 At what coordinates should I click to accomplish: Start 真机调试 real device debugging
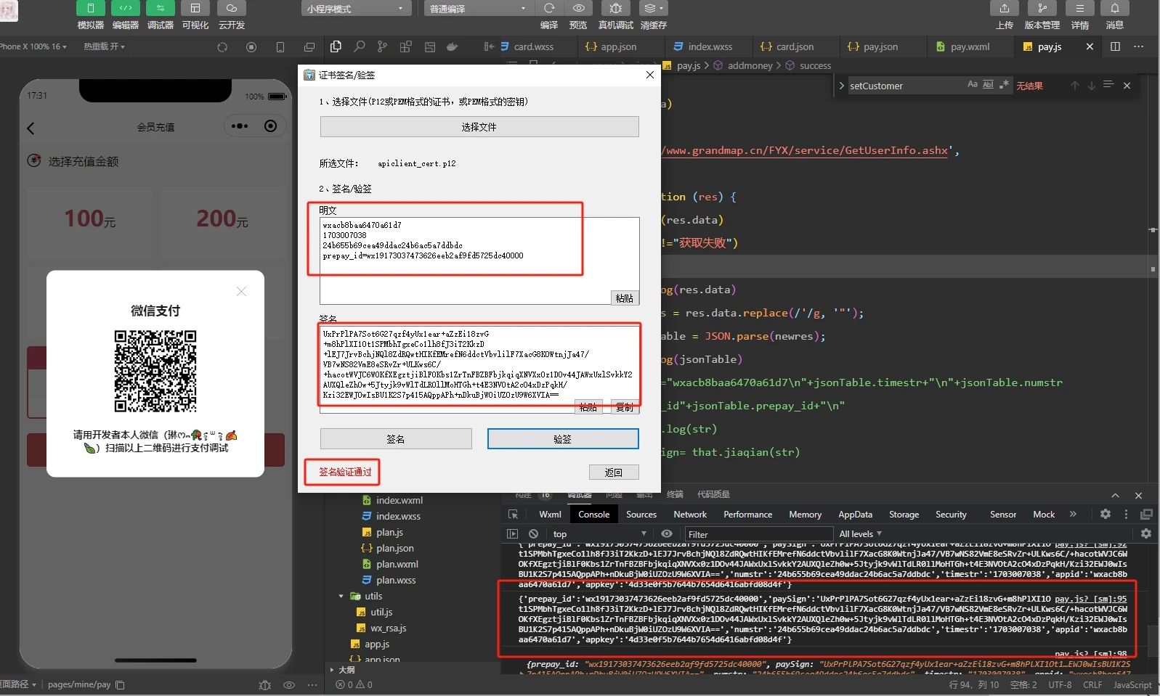tap(615, 9)
